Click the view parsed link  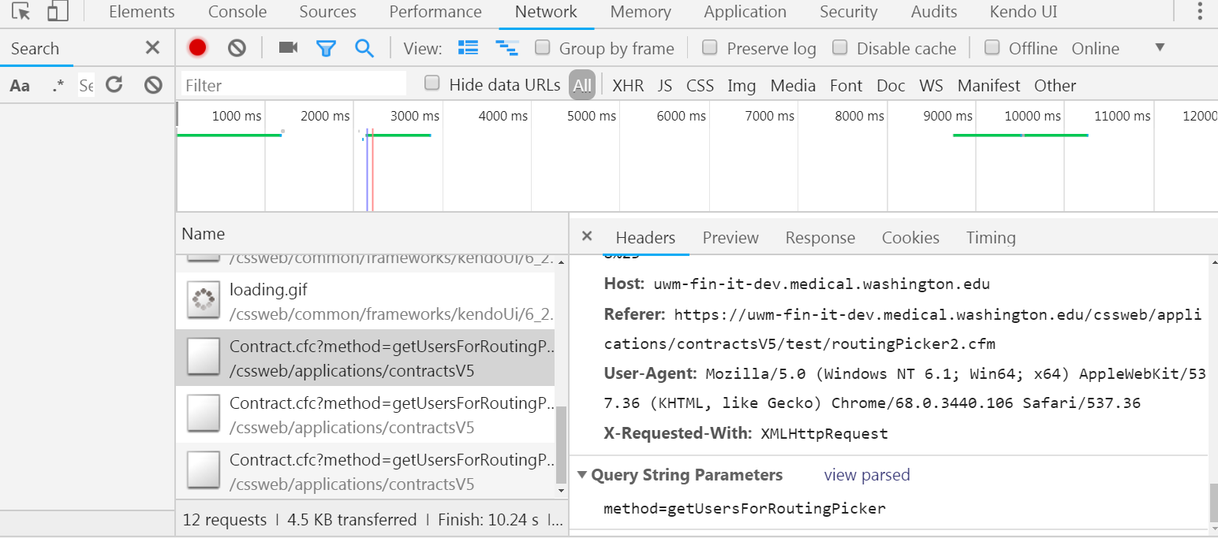(x=866, y=475)
